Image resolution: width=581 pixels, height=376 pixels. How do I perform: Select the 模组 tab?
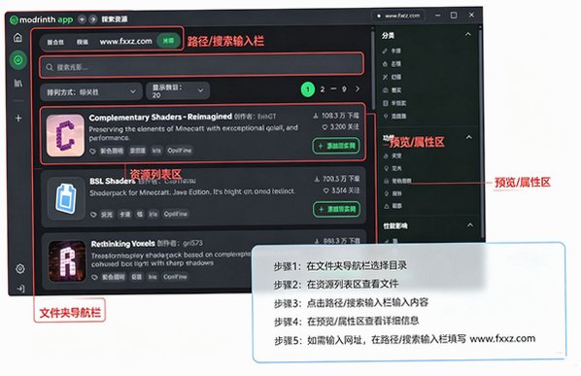pyautogui.click(x=83, y=42)
